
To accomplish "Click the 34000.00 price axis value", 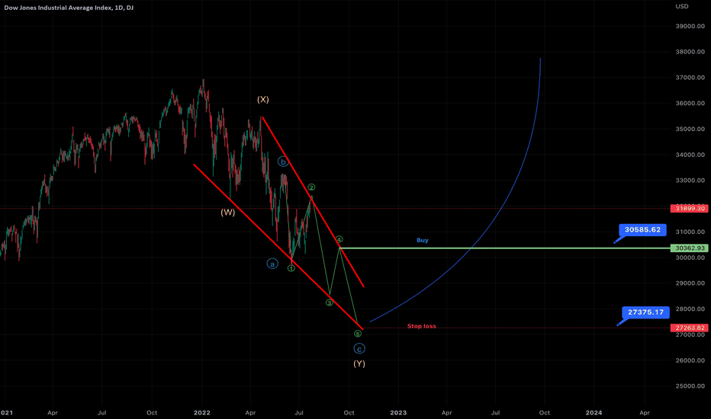I will click(690, 155).
